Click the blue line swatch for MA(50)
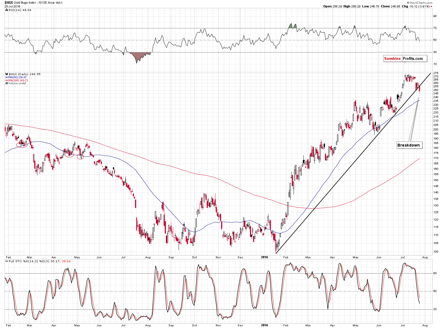 (7, 77)
